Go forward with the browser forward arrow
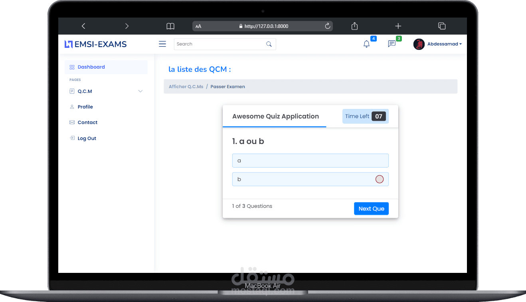This screenshot has height=302, width=526. [127, 26]
